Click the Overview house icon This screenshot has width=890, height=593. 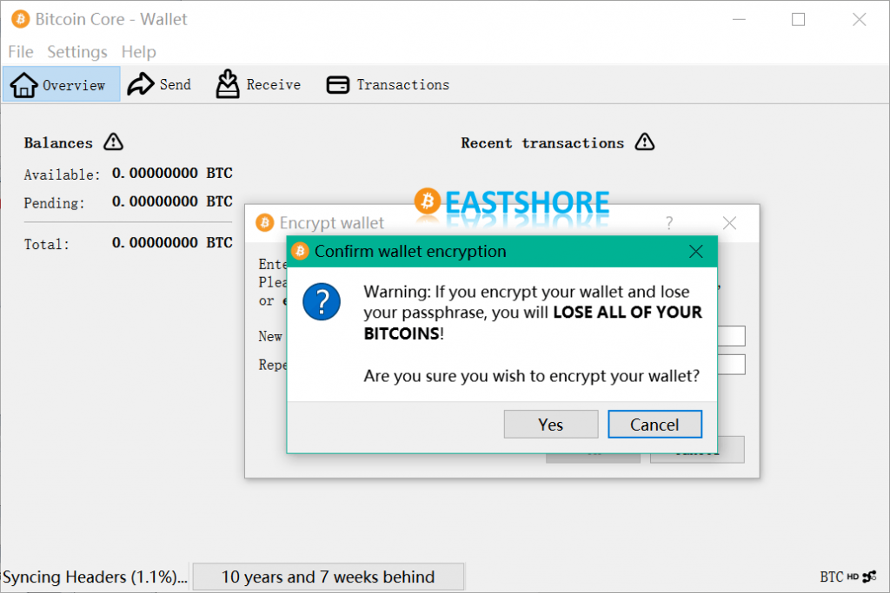[23, 85]
